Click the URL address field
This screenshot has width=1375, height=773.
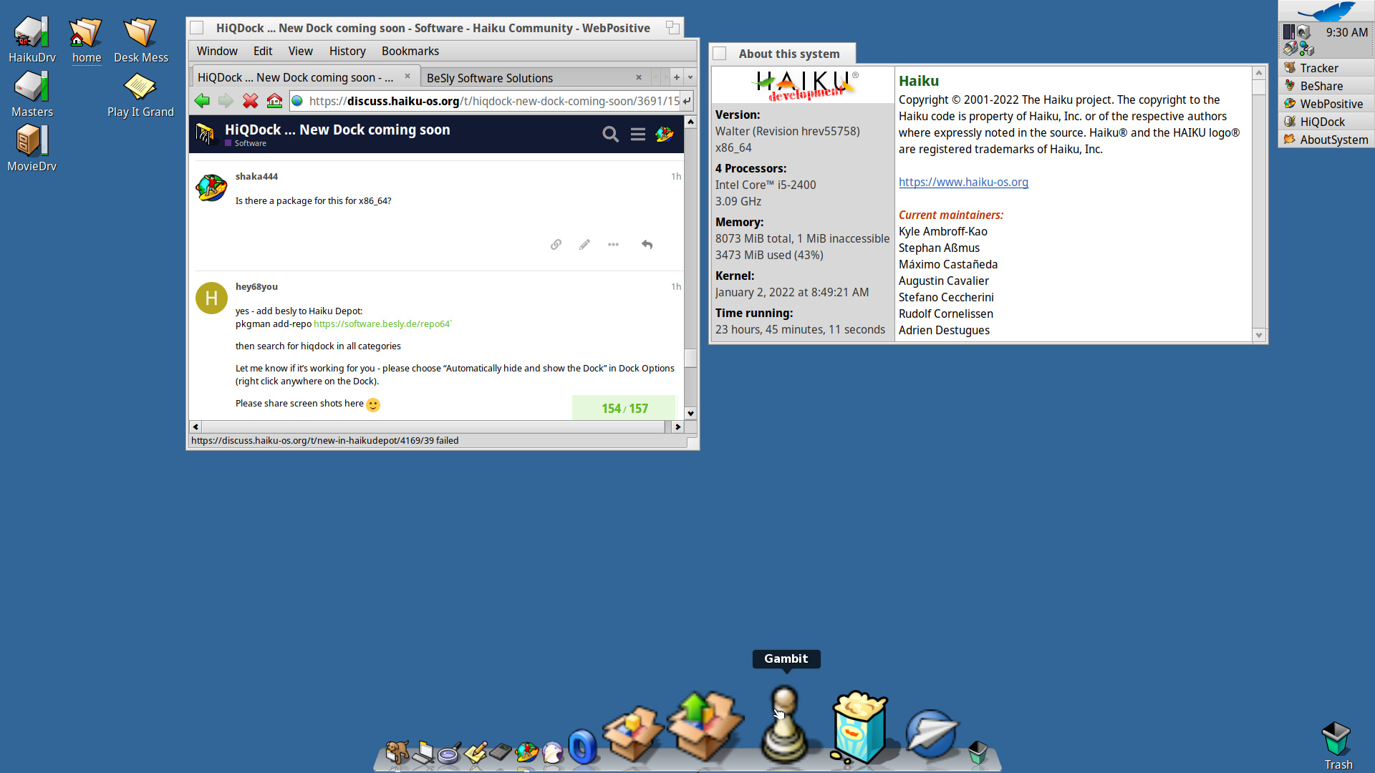[x=494, y=101]
